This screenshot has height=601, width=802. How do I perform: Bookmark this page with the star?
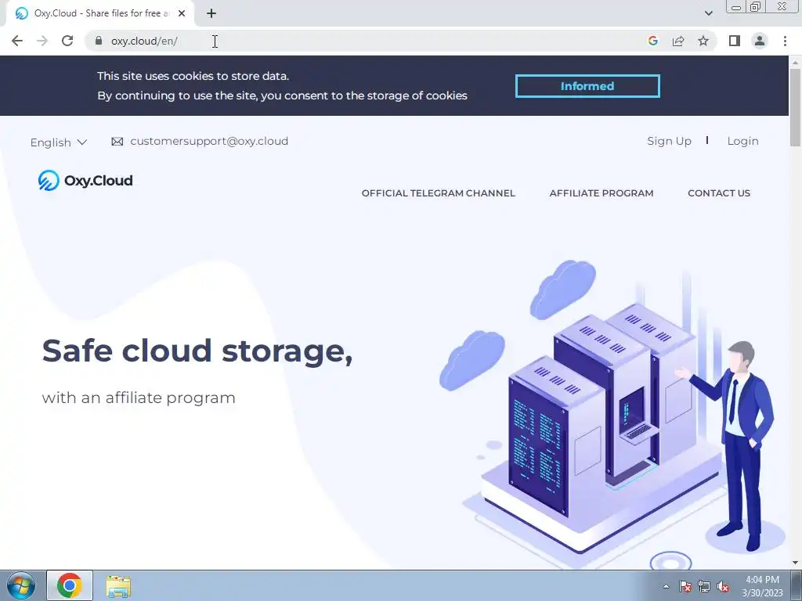(703, 41)
